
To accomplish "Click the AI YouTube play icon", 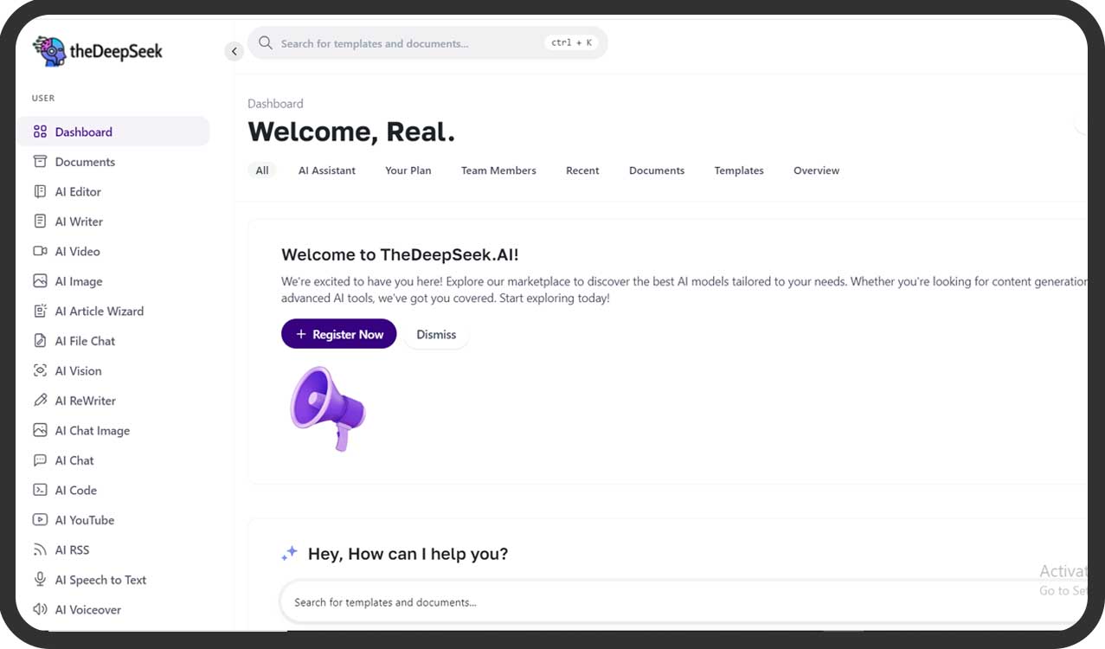I will (40, 520).
